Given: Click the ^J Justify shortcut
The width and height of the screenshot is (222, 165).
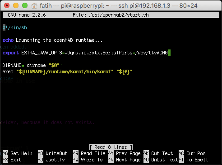Looking at the screenshot, I should click(x=51, y=160).
